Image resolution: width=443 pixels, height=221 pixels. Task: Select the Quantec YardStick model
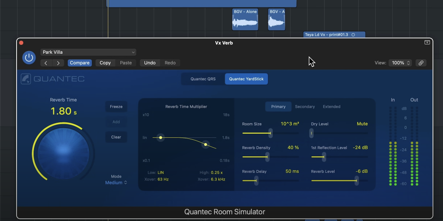click(x=247, y=79)
